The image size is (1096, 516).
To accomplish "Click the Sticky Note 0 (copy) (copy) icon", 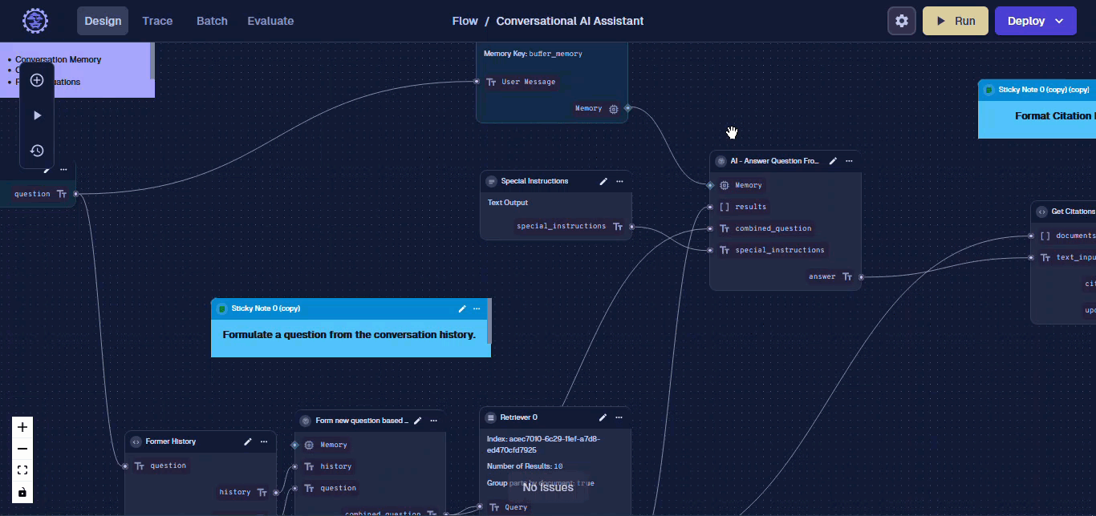I will click(989, 90).
